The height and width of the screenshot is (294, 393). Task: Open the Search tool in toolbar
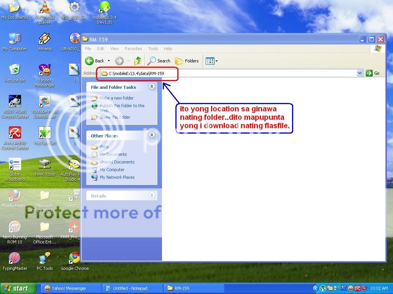click(159, 61)
